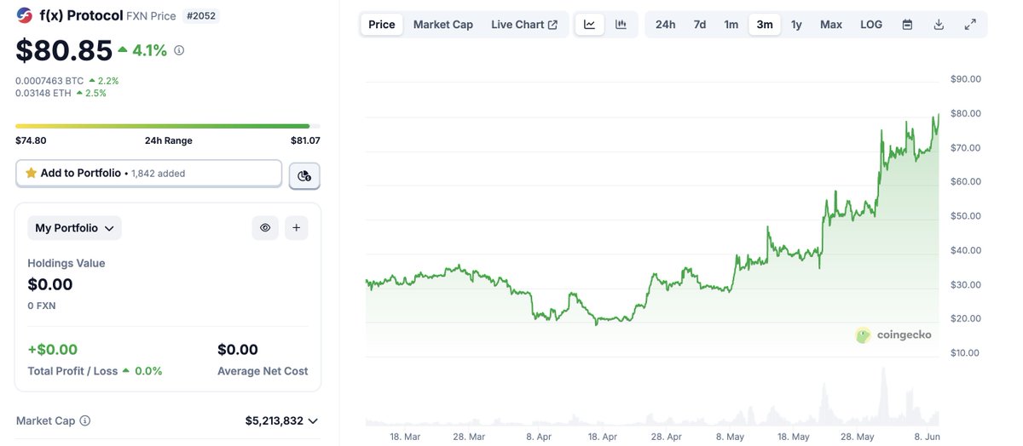Click info icon beside Market Cap
Screen dimensions: 1023x446
(85, 420)
